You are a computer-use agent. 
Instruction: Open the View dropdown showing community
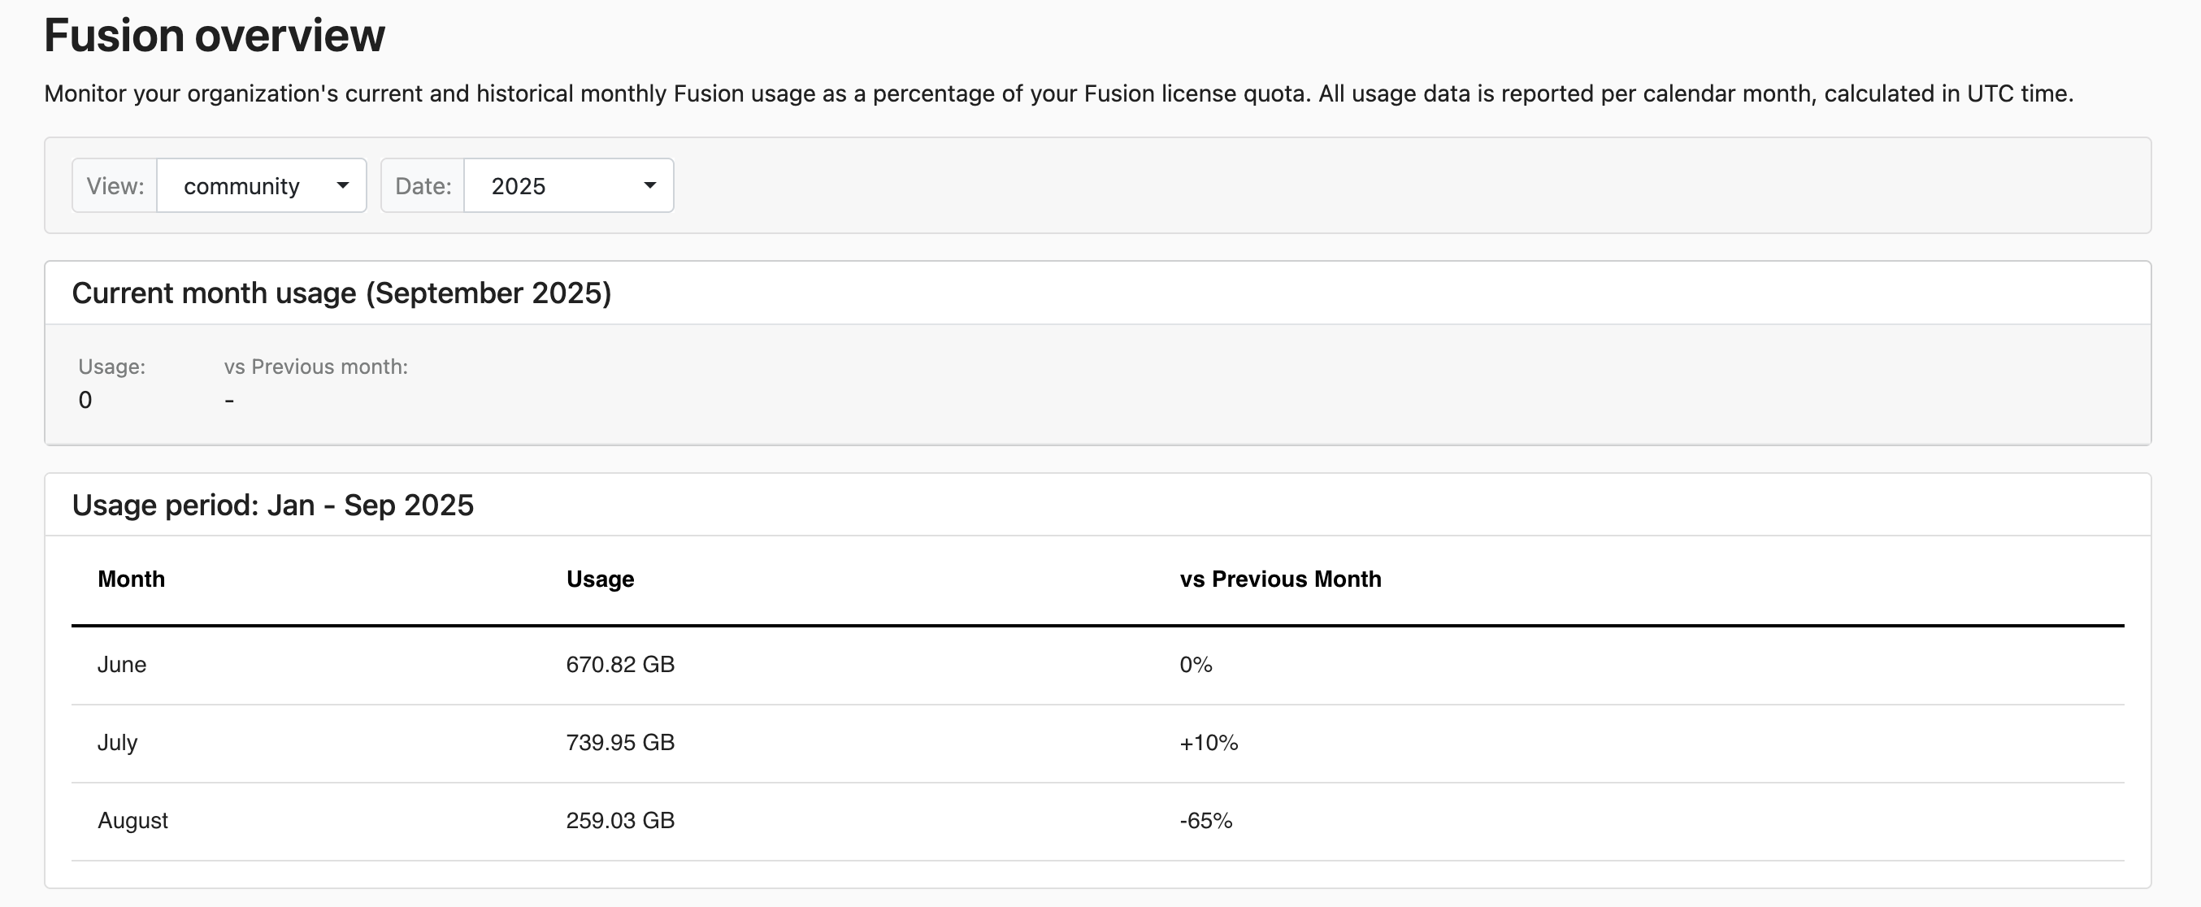(x=261, y=185)
